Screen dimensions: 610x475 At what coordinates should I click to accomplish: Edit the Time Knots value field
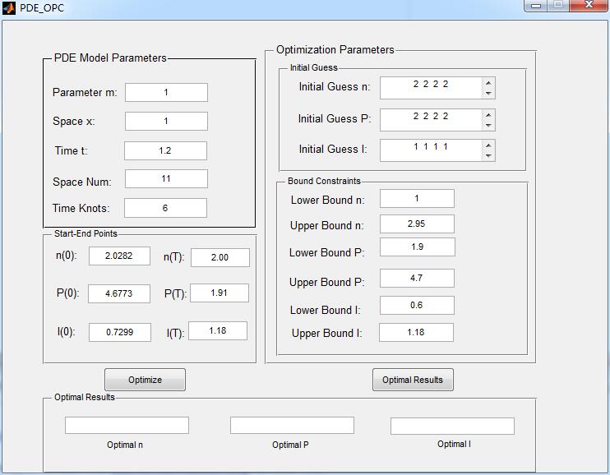165,208
